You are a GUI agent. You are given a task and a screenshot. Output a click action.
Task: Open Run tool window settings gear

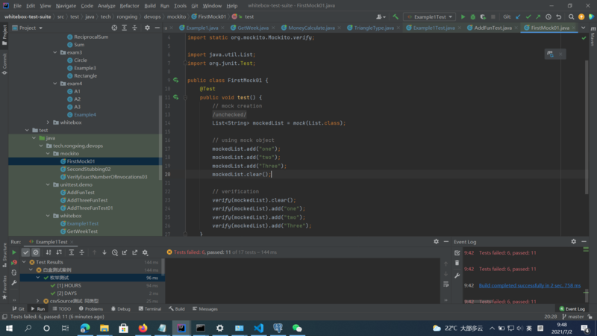pyautogui.click(x=437, y=242)
